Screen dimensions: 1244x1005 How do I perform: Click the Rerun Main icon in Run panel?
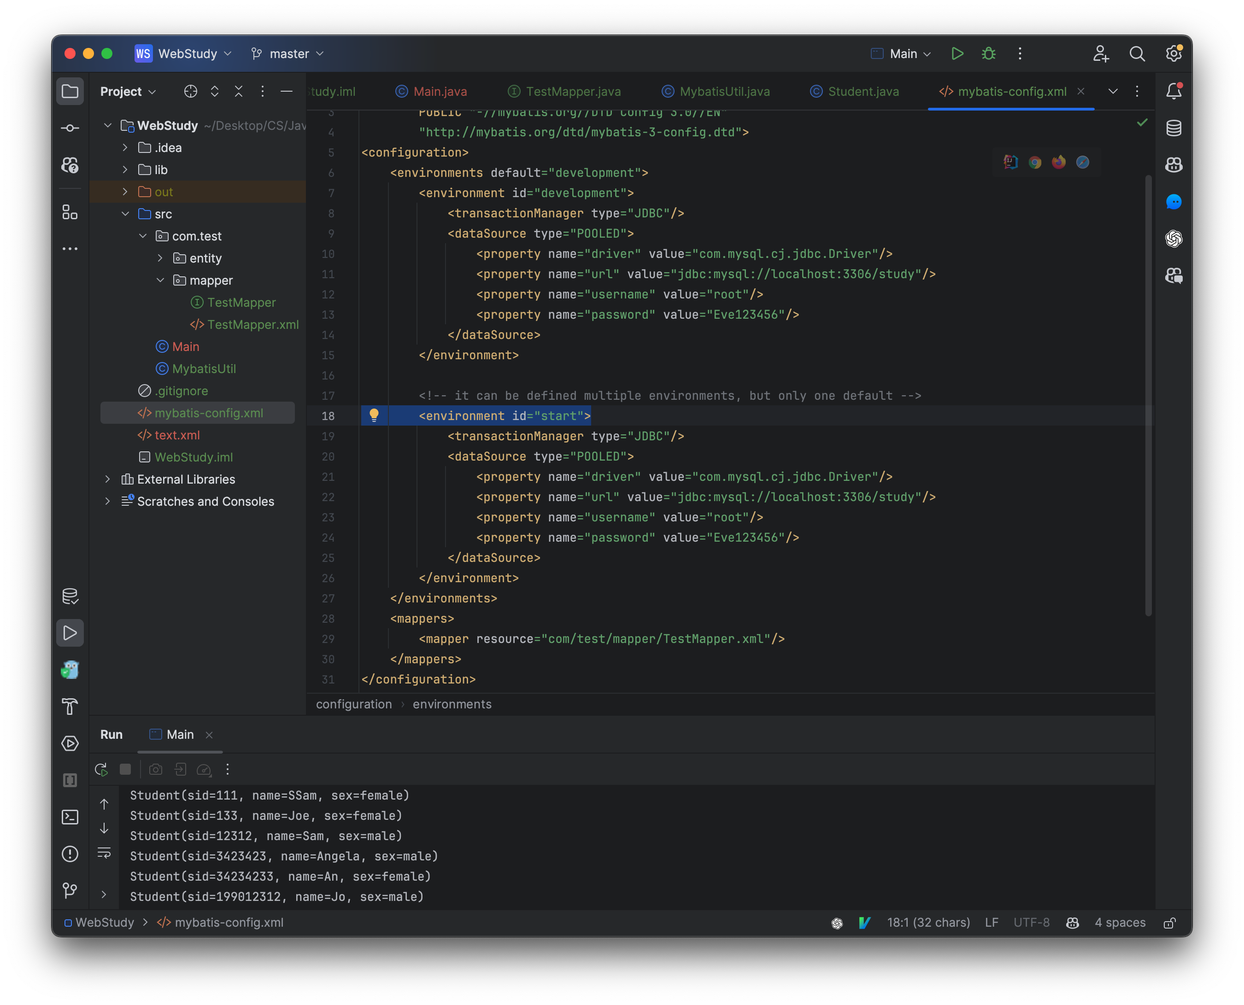click(101, 769)
